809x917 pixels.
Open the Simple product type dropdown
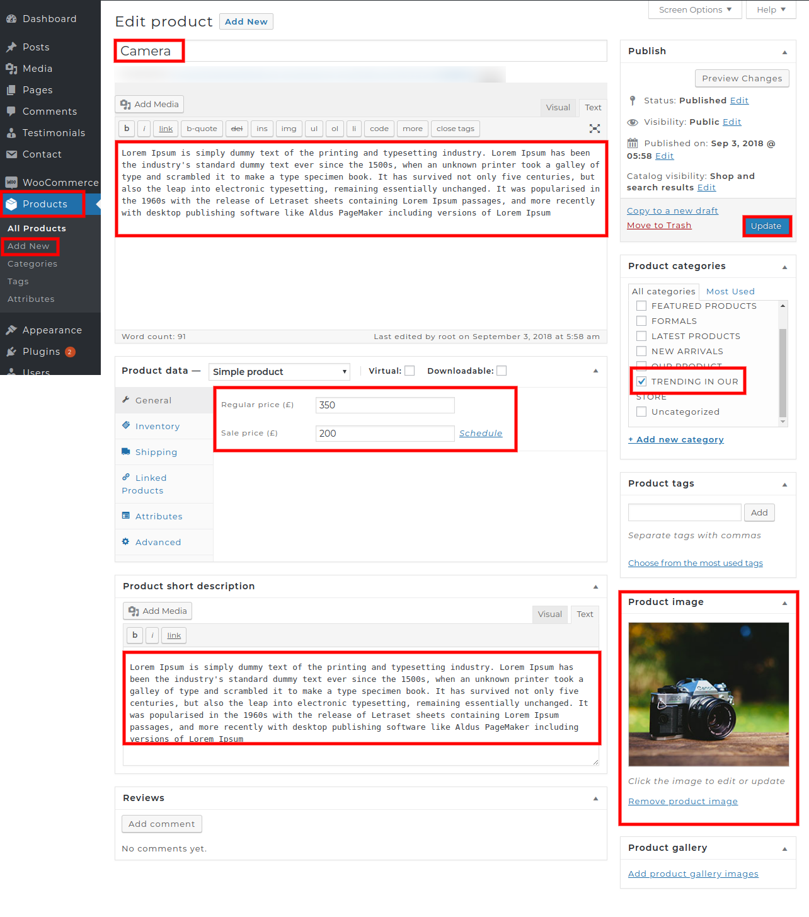[x=279, y=372]
